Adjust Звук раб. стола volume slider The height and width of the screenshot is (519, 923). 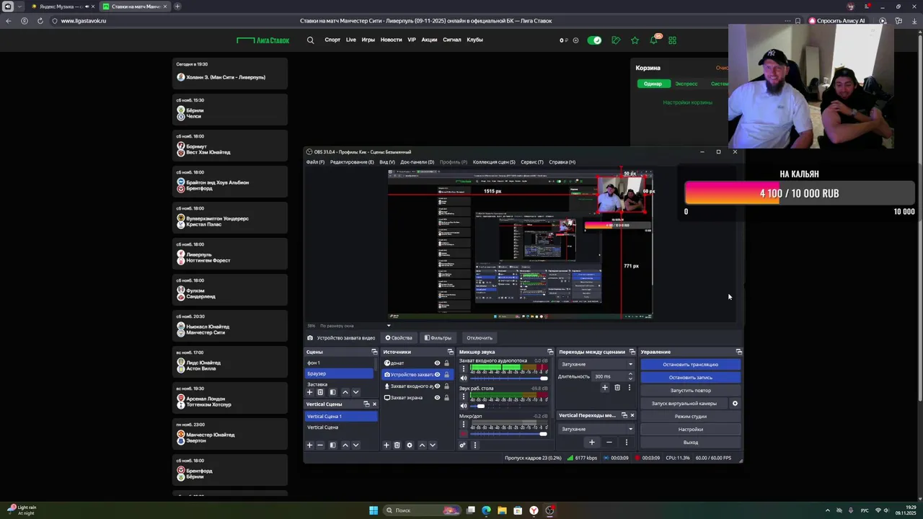point(508,405)
